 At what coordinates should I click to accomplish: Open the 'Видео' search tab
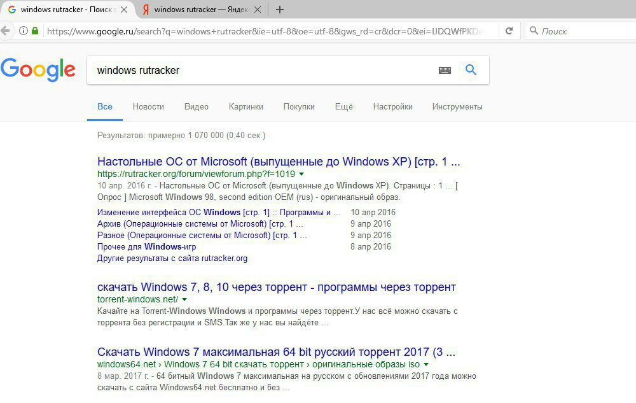pyautogui.click(x=197, y=107)
